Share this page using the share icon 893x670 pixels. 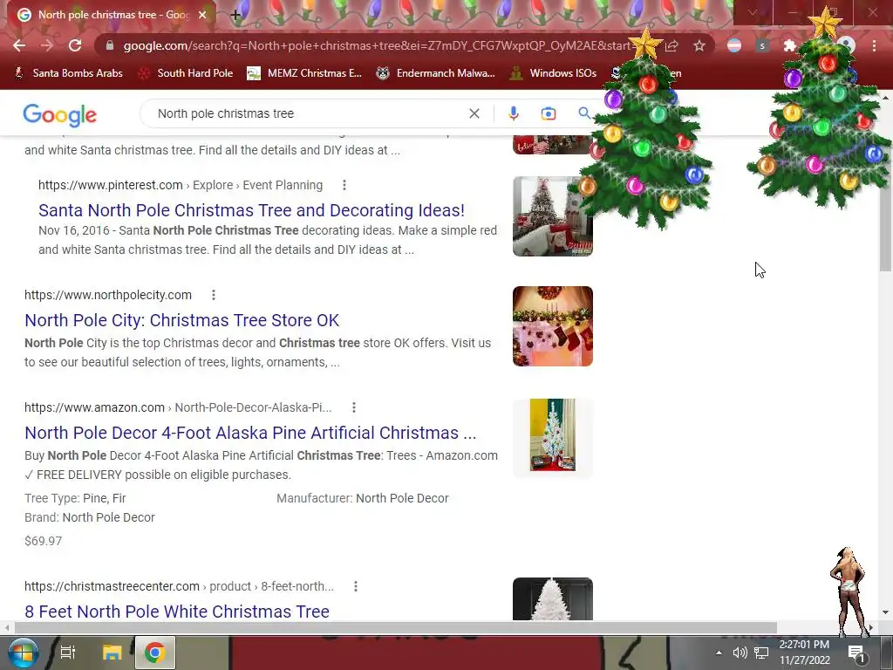(x=671, y=45)
